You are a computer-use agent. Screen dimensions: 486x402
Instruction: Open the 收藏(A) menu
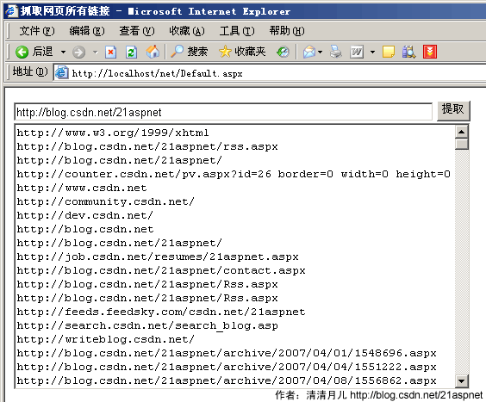[187, 31]
